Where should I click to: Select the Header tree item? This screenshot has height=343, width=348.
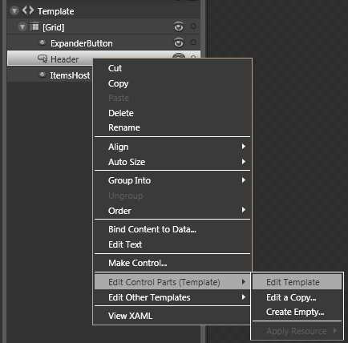(x=50, y=59)
